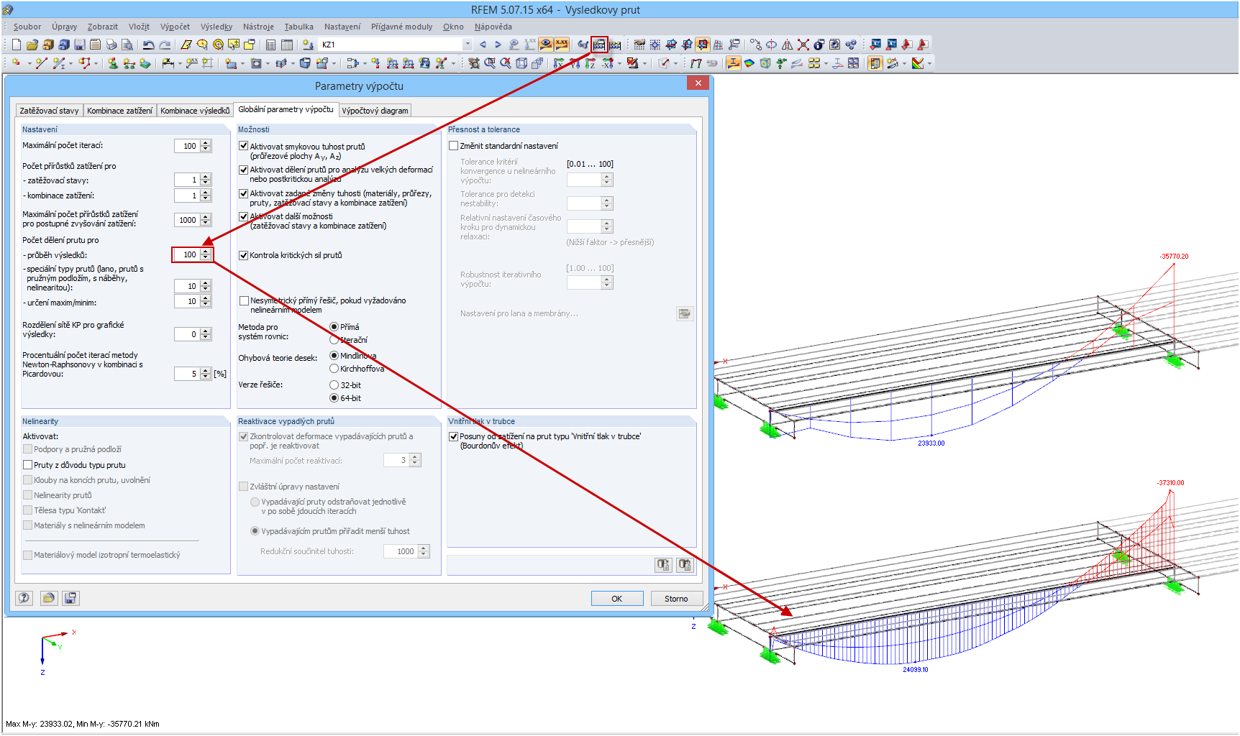Open the Soubor menu

tap(27, 27)
